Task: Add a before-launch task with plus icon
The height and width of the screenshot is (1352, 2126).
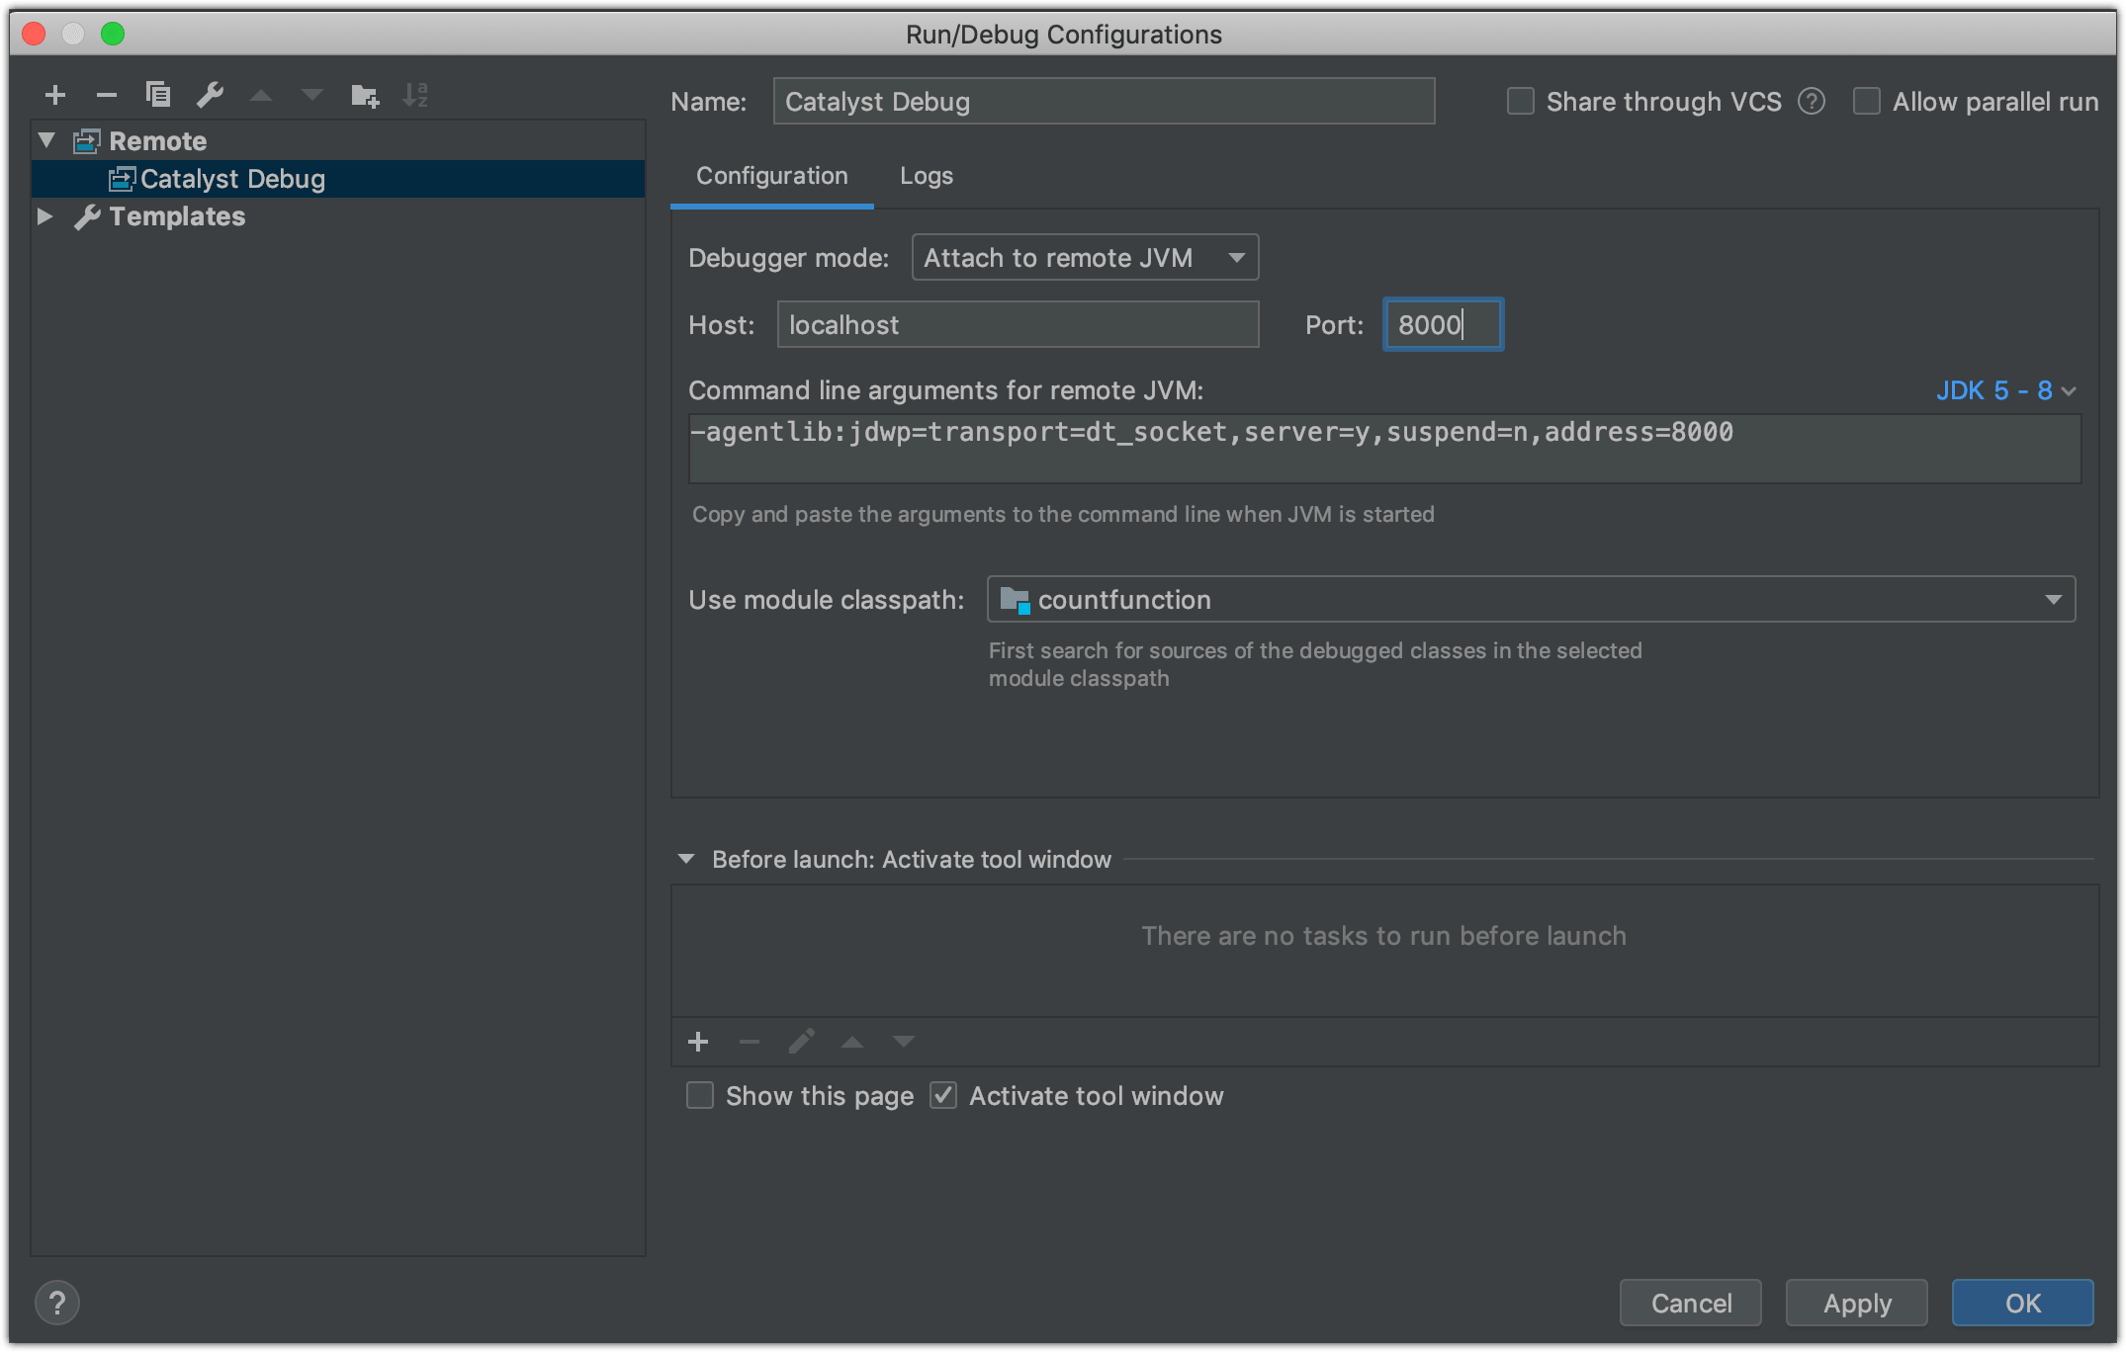Action: coord(699,1041)
